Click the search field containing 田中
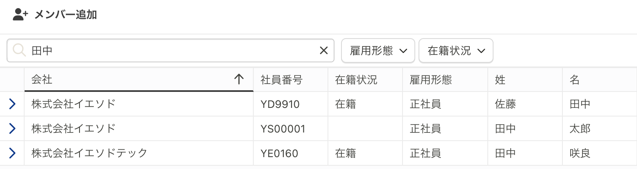Viewport: 637px width, 169px height. pyautogui.click(x=171, y=50)
